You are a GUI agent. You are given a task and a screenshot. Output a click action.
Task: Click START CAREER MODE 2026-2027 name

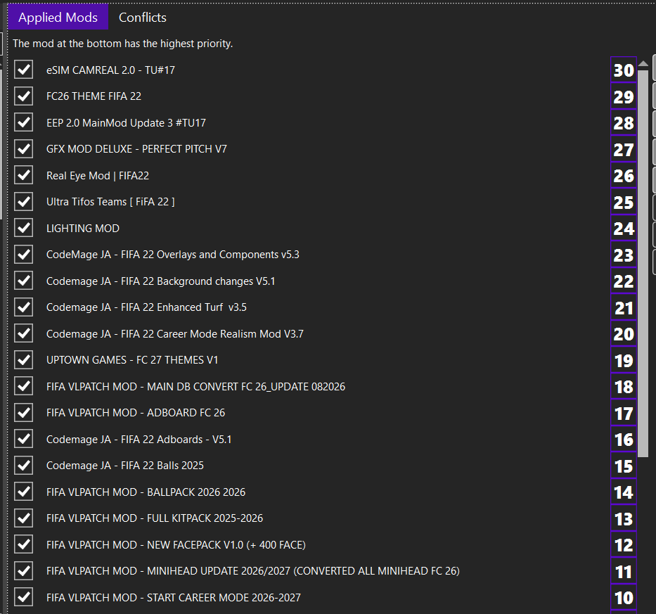click(174, 597)
